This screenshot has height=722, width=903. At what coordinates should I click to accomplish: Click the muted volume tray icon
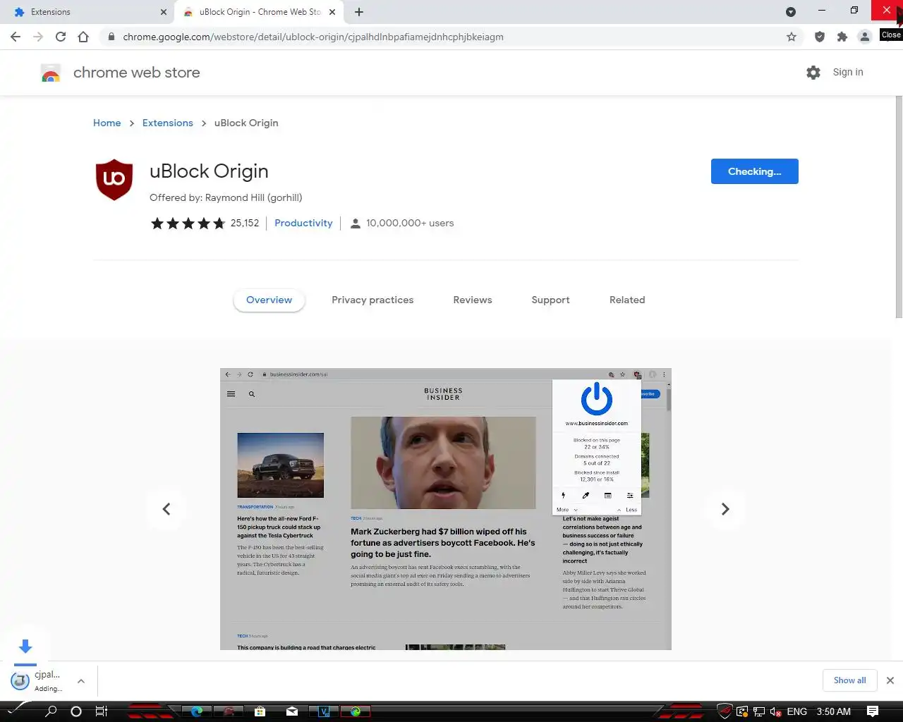pos(775,711)
